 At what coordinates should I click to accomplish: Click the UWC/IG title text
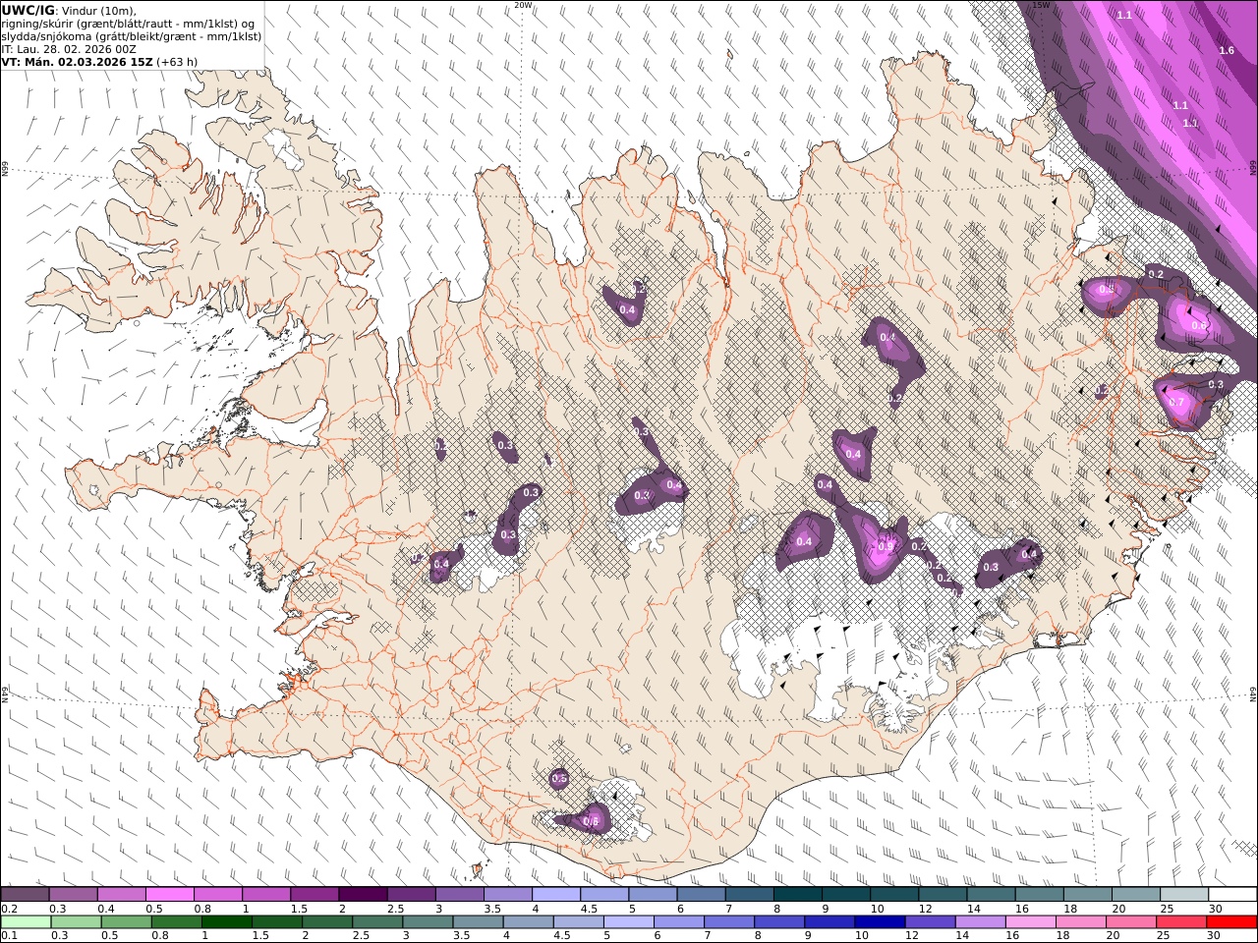(28, 10)
